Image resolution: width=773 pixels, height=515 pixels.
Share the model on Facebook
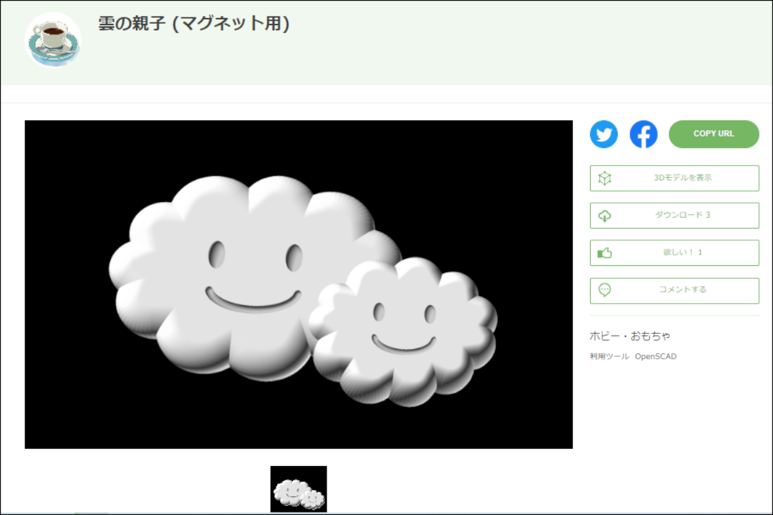tap(644, 135)
